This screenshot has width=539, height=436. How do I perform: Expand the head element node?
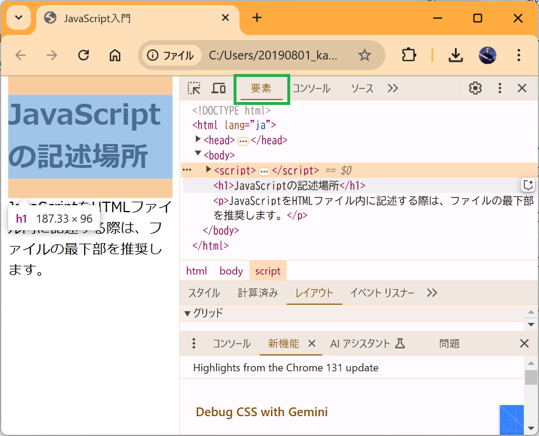[x=198, y=140]
